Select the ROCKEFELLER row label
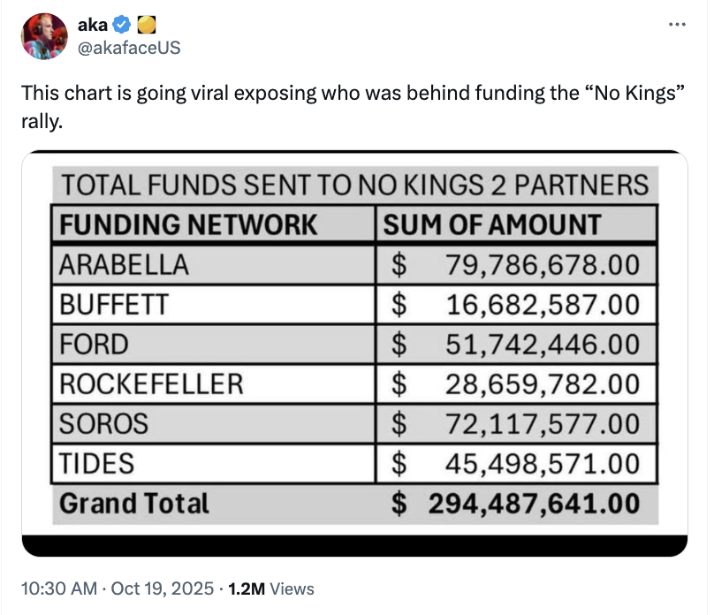The image size is (714, 615). pyautogui.click(x=151, y=383)
